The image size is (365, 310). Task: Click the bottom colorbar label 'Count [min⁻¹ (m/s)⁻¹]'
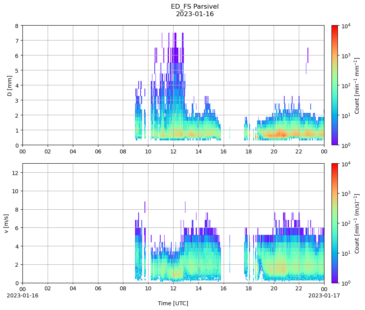point(357,223)
